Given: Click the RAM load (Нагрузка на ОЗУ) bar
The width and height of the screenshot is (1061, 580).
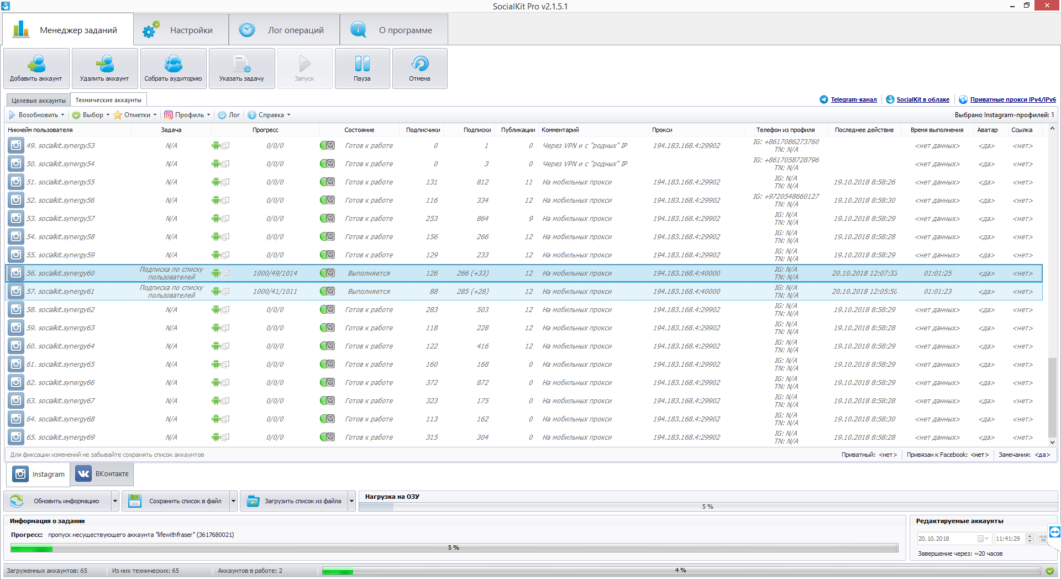Looking at the screenshot, I should click(708, 507).
